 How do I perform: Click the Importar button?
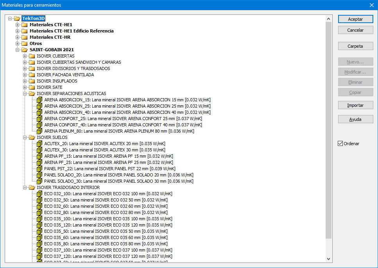(356, 105)
